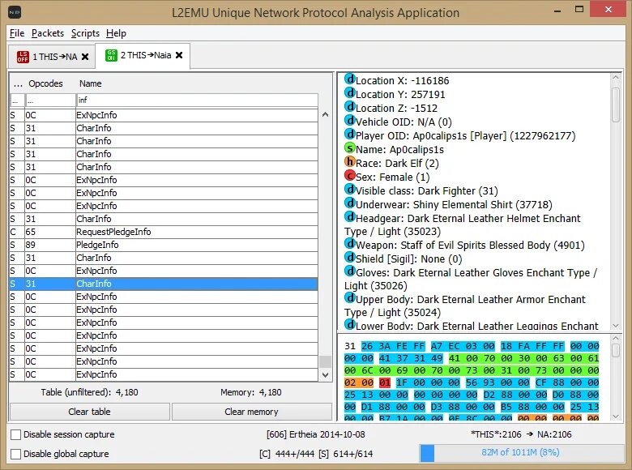The width and height of the screenshot is (632, 470).
Task: Click the packet table scrollbar thumb
Action: tap(325, 361)
